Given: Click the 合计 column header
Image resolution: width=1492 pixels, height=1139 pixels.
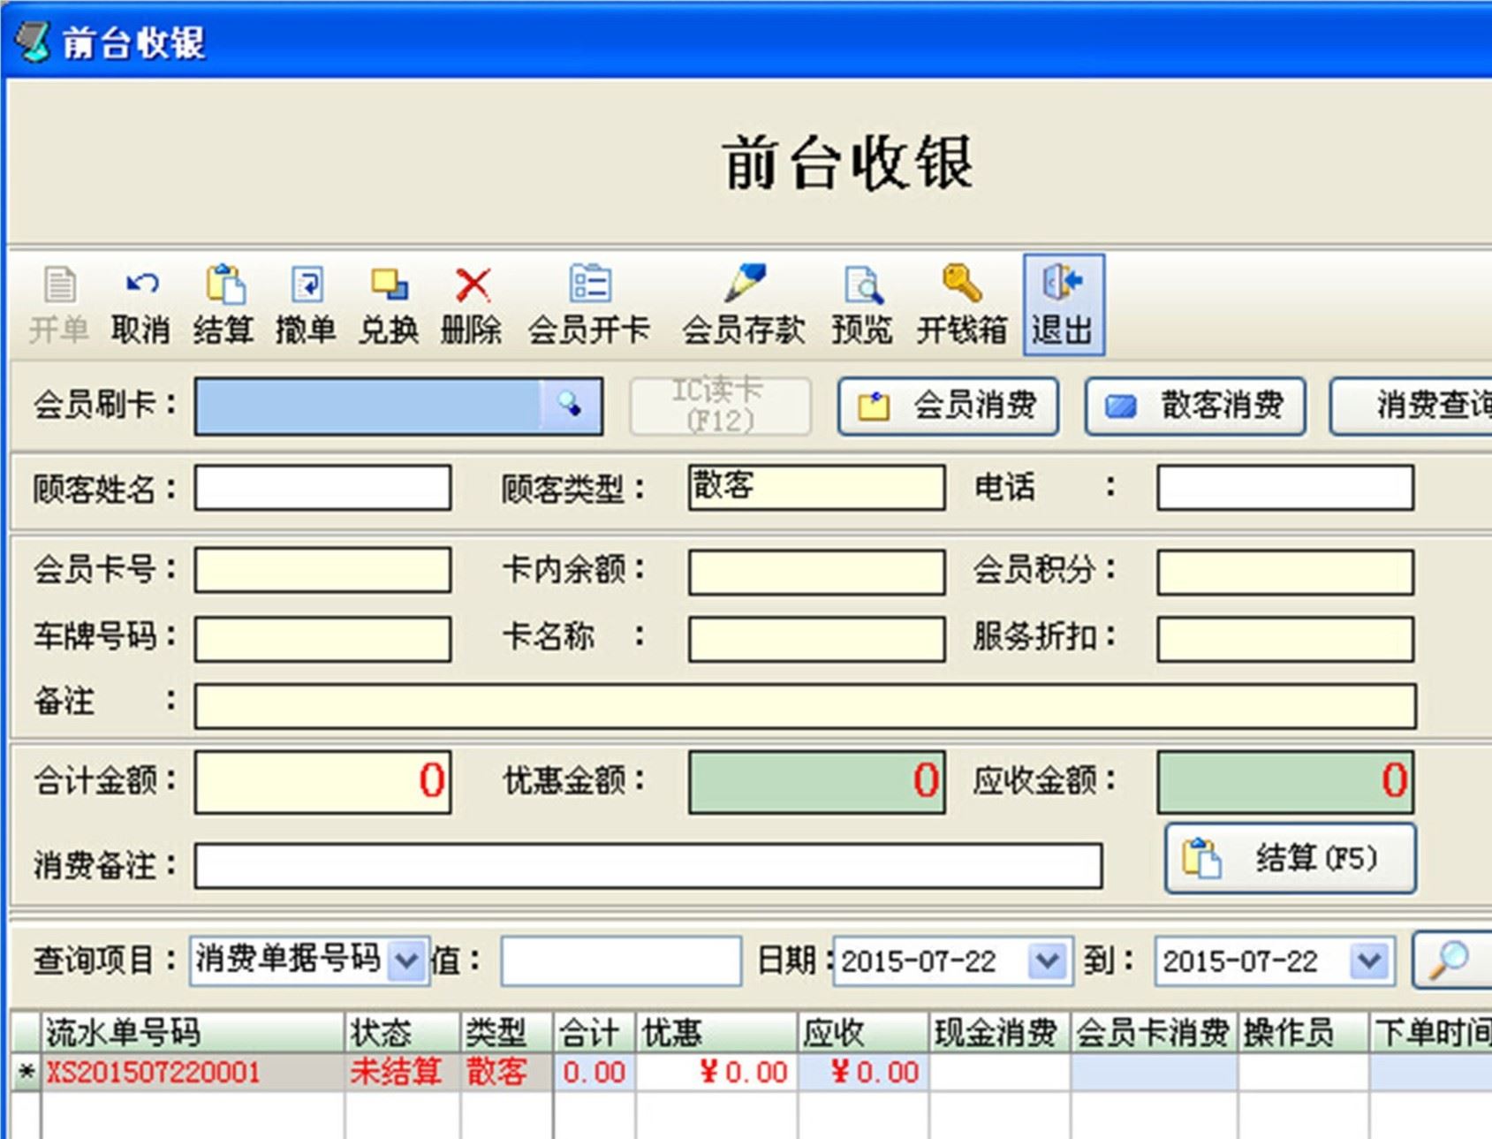Looking at the screenshot, I should pyautogui.click(x=595, y=1032).
